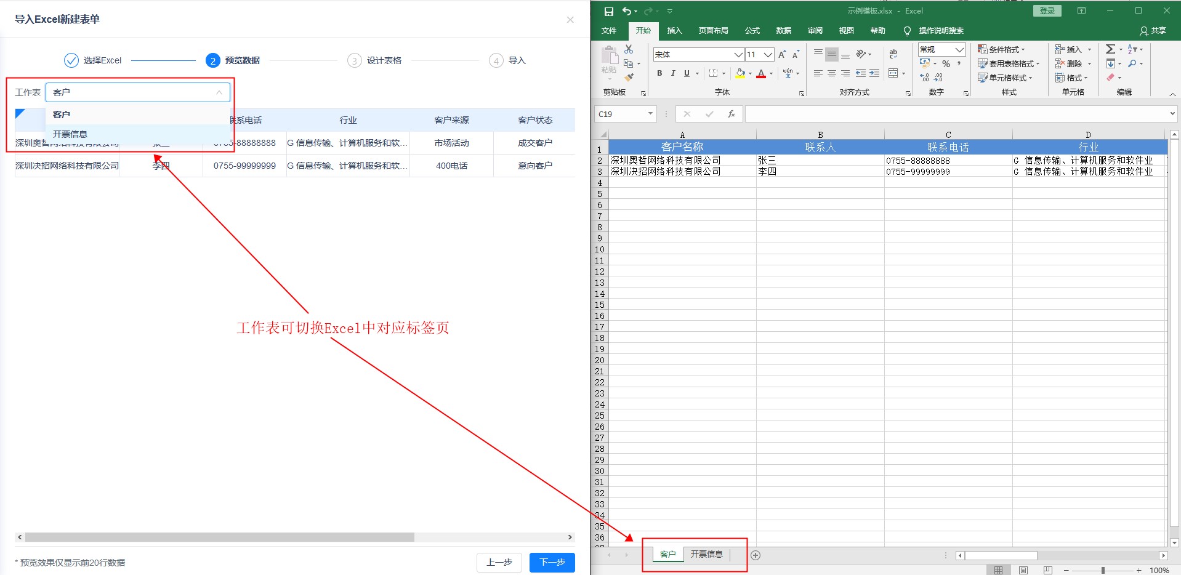Open the font name dropdown showing 宋体
This screenshot has width=1181, height=575.
click(x=738, y=55)
